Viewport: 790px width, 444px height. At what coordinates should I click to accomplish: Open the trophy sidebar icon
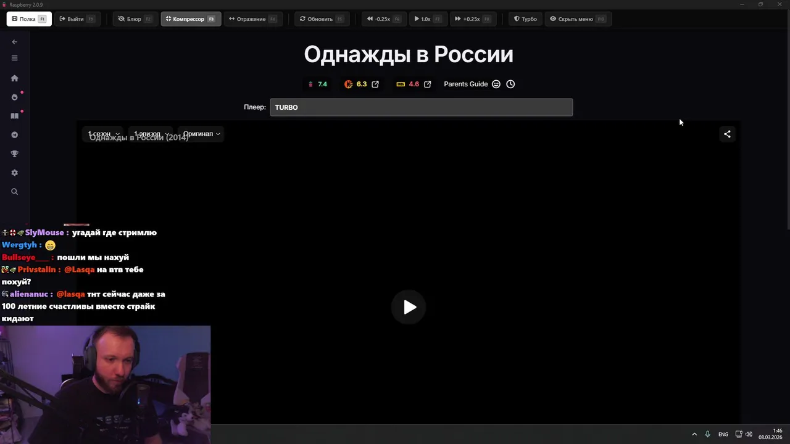pyautogui.click(x=15, y=154)
